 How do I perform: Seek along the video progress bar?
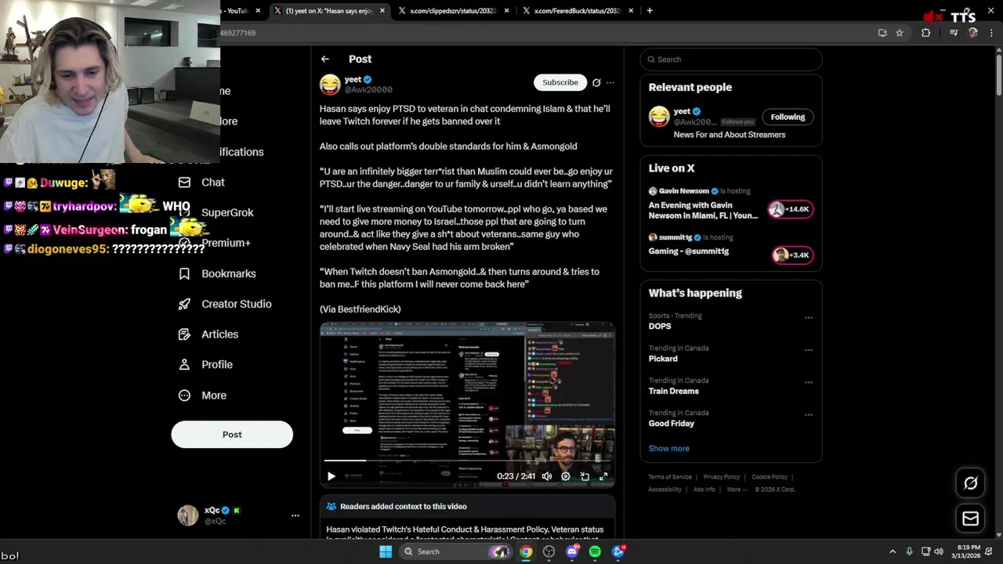pyautogui.click(x=467, y=461)
